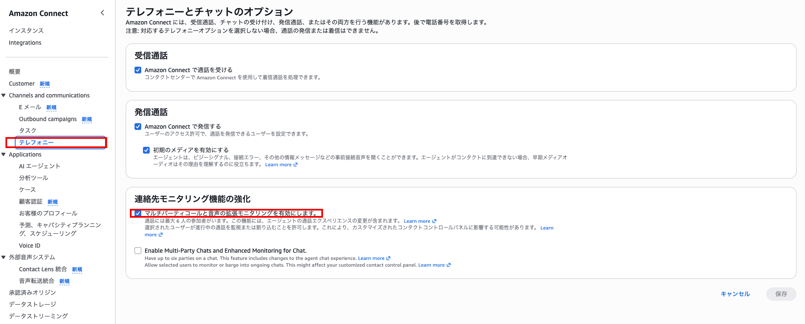Open Learn more link for early media
The image size is (805, 324).
point(281,165)
